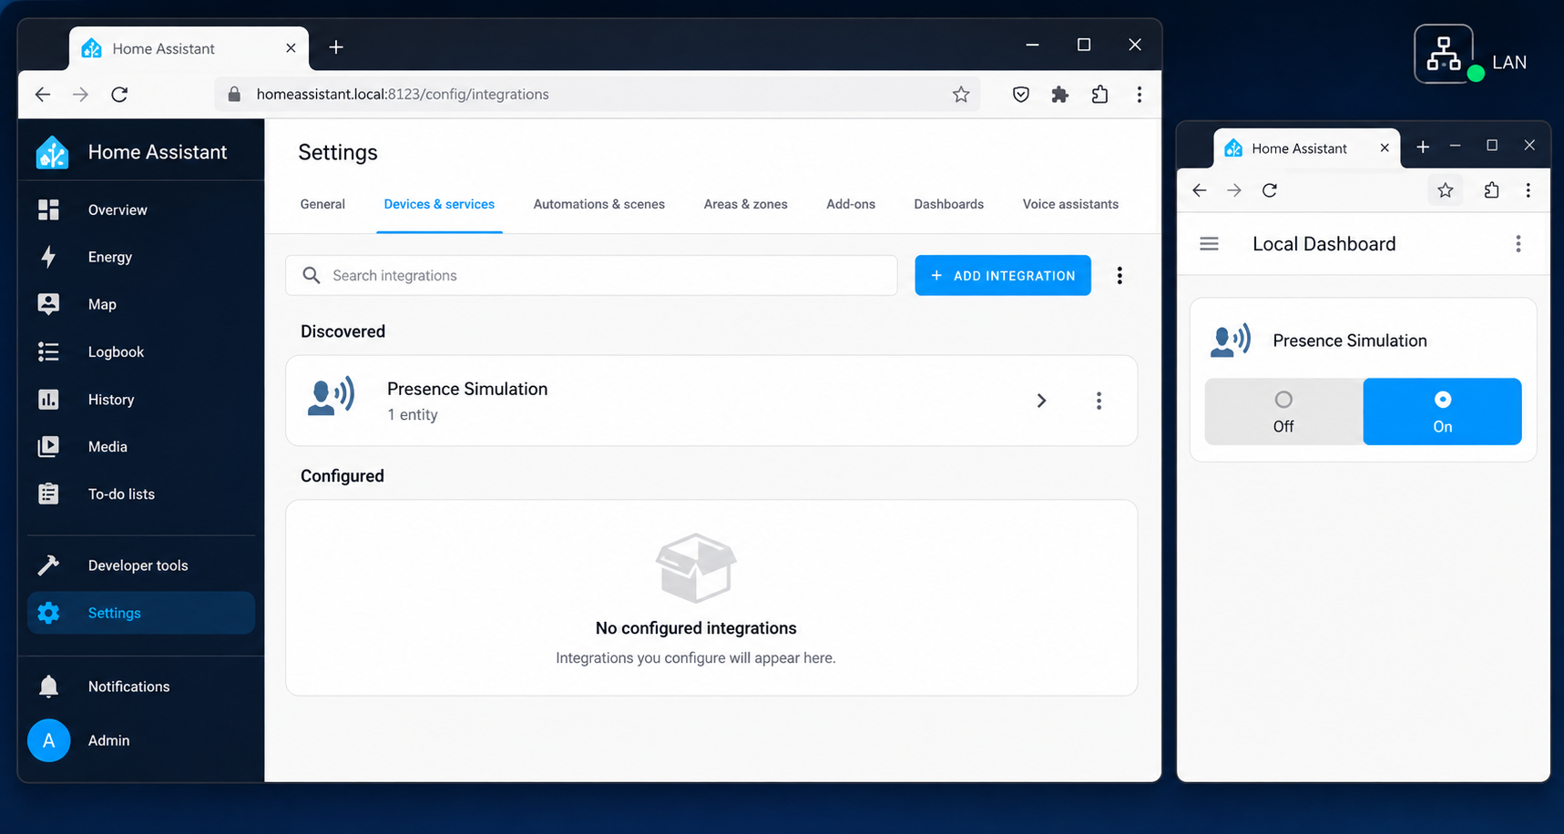This screenshot has height=834, width=1564.
Task: Open the Admin user profile avatar
Action: [x=48, y=740]
